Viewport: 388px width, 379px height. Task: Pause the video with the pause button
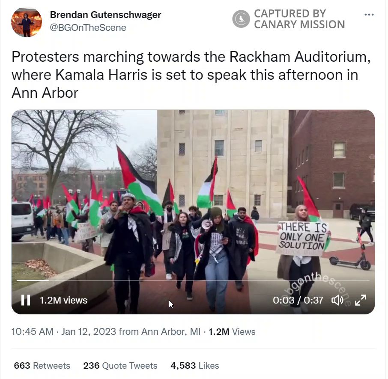(26, 300)
